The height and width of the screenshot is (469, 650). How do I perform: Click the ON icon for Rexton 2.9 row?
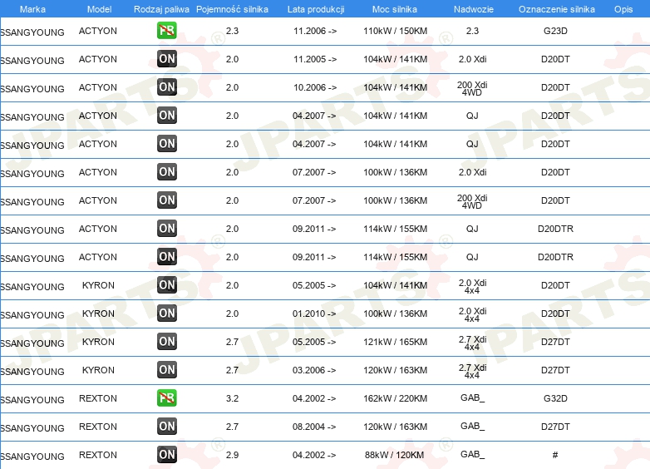(167, 455)
